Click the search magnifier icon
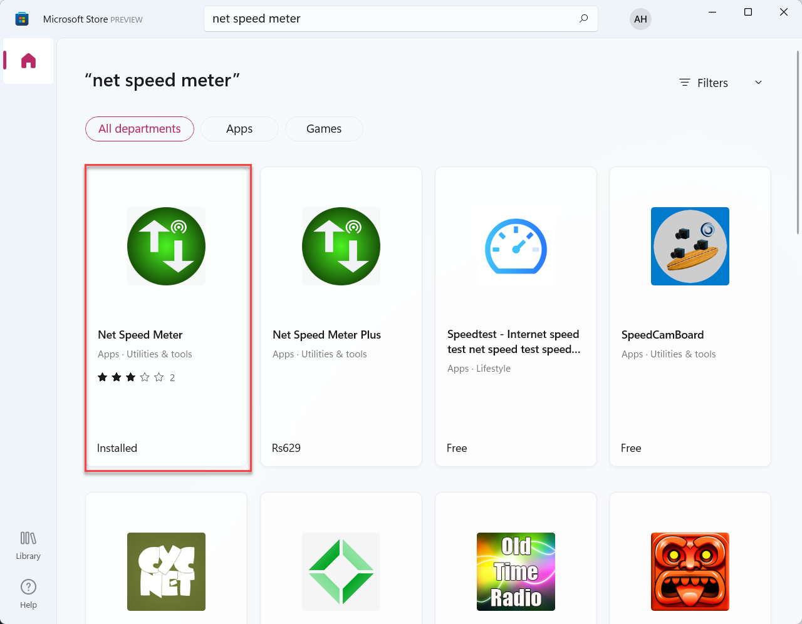The width and height of the screenshot is (802, 624). [583, 19]
